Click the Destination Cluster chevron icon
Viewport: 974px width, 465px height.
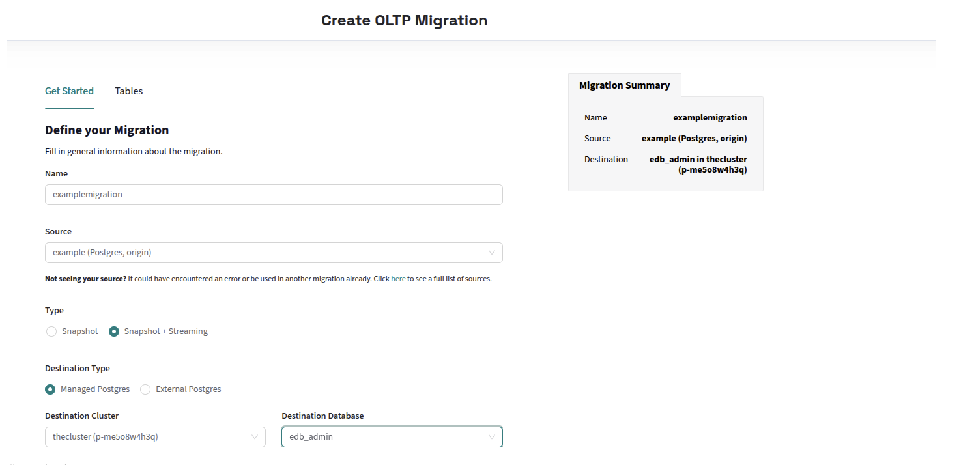click(256, 436)
